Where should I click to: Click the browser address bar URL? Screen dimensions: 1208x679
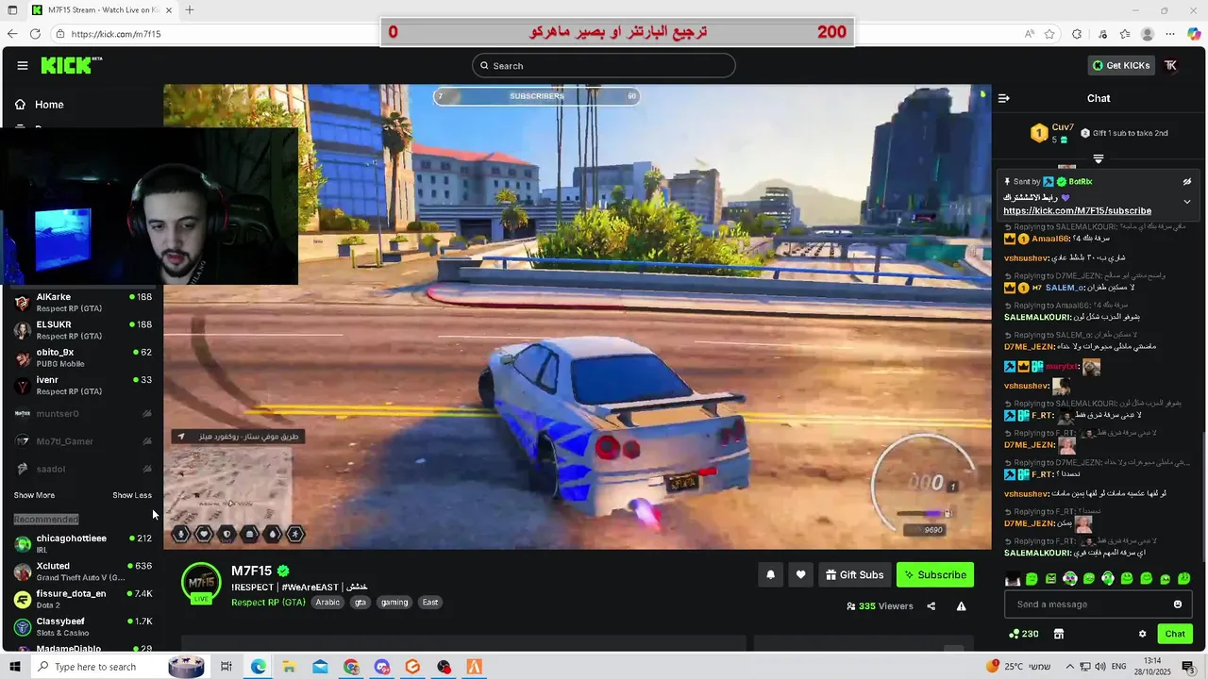point(116,34)
